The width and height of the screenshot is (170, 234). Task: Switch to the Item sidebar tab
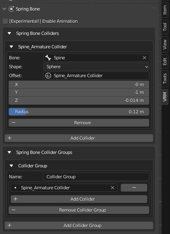pos(165,10)
